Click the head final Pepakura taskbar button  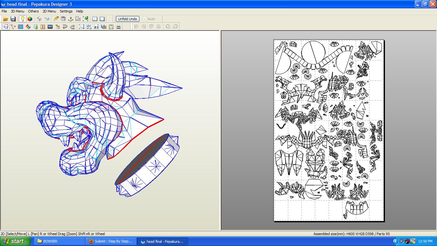coord(162,241)
